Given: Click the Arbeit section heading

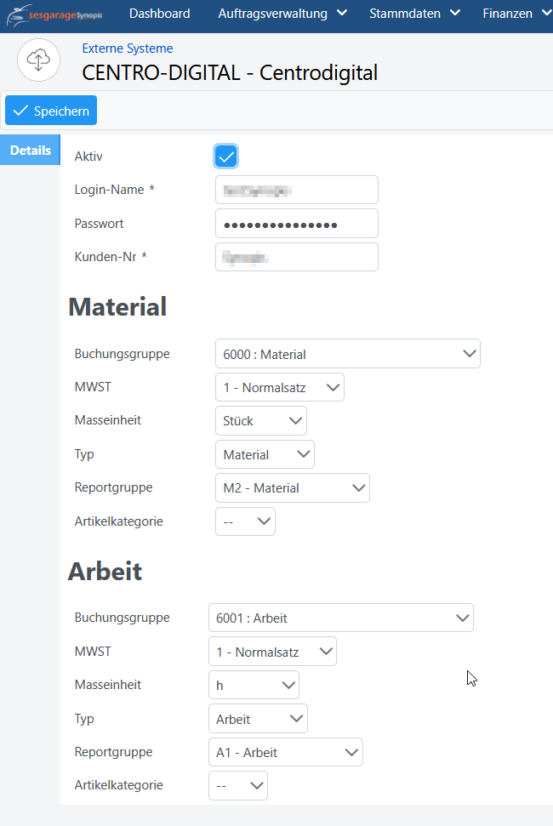Looking at the screenshot, I should point(105,571).
